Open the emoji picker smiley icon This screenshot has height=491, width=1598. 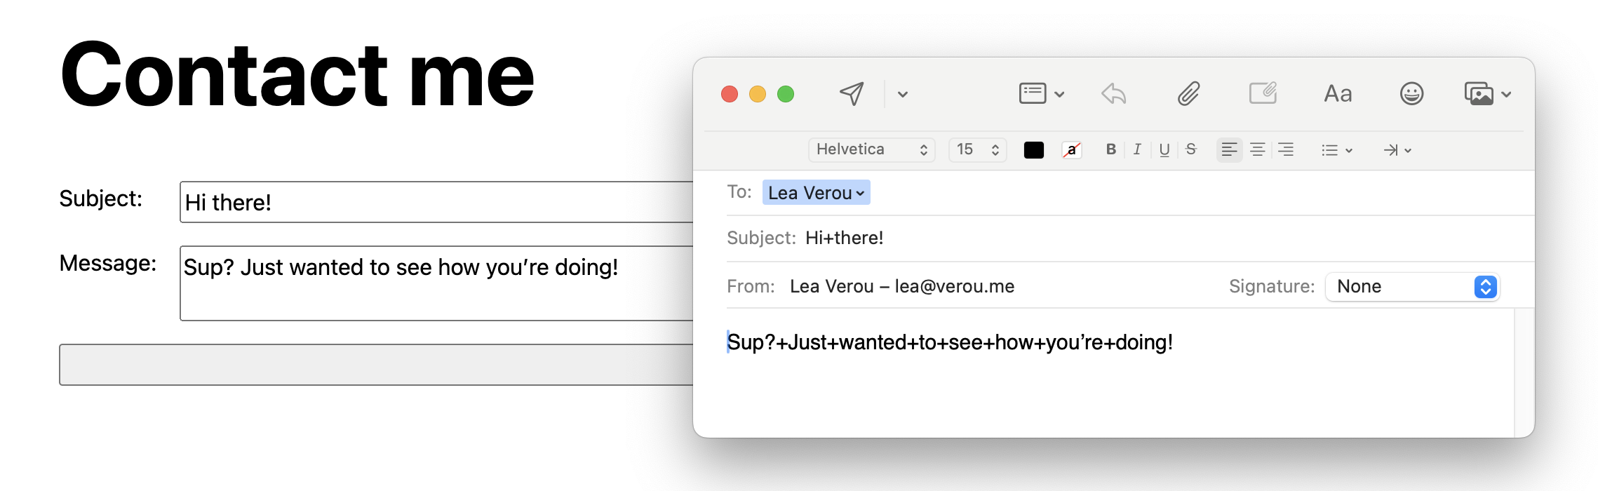pos(1411,94)
